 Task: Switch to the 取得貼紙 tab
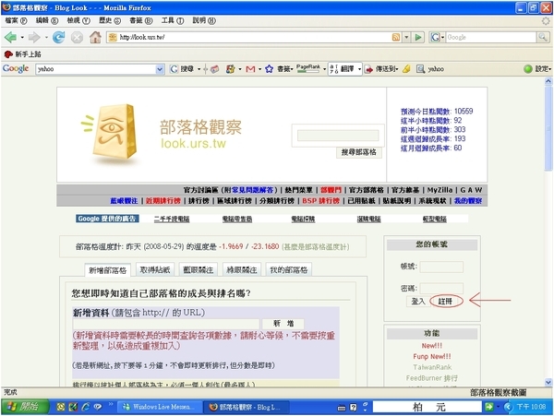[x=155, y=270]
